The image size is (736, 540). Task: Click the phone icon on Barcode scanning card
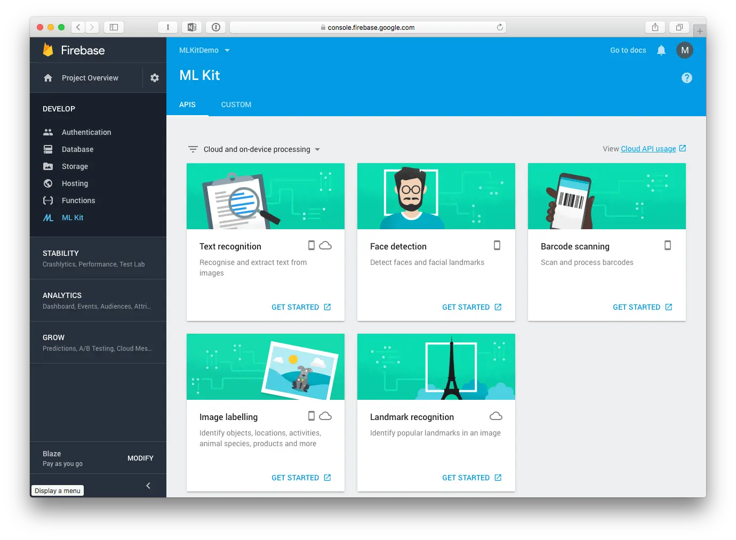coord(668,245)
